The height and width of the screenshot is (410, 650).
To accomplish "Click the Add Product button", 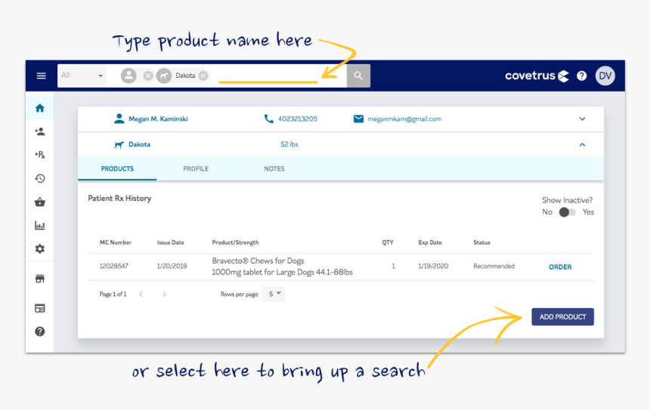I will pos(562,317).
